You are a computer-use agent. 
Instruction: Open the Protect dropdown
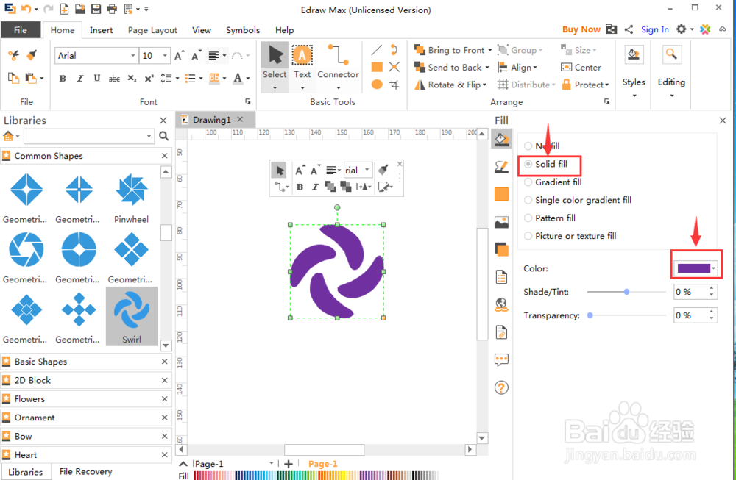point(585,85)
